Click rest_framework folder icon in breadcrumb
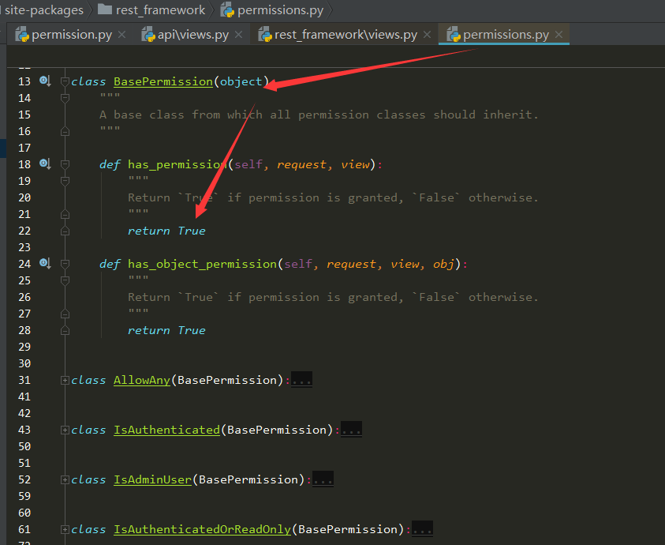Viewport: 665px width, 545px height. click(x=105, y=9)
